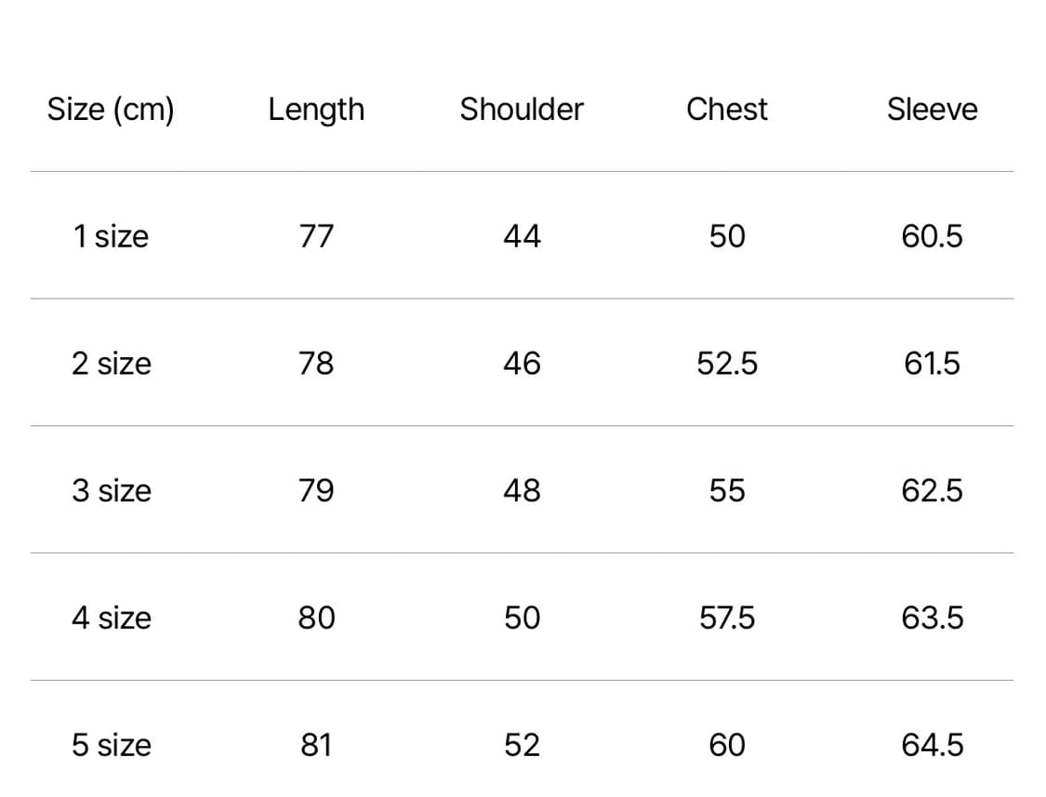
Task: Click the Sleeve column header
Action: point(932,110)
